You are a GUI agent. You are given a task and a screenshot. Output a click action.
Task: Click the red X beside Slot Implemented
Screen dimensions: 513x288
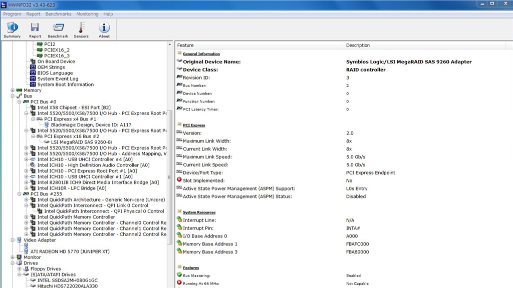tap(179, 180)
